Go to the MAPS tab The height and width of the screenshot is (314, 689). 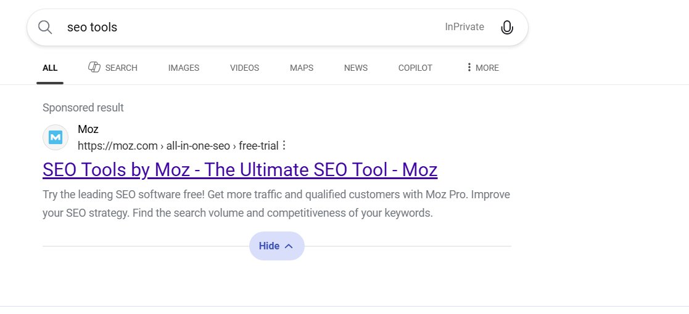tap(302, 68)
